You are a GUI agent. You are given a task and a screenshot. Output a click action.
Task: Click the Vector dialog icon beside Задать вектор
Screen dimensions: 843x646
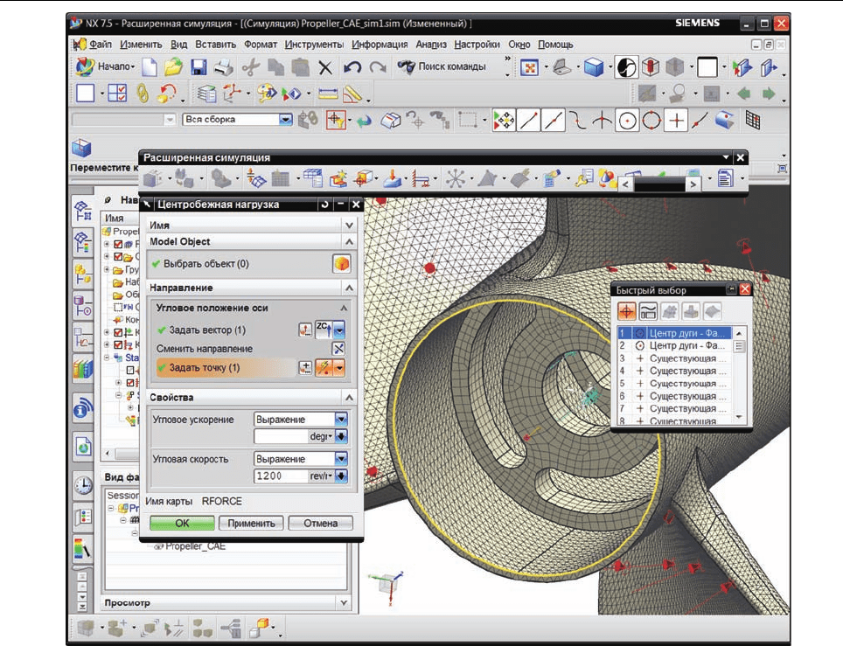point(305,330)
